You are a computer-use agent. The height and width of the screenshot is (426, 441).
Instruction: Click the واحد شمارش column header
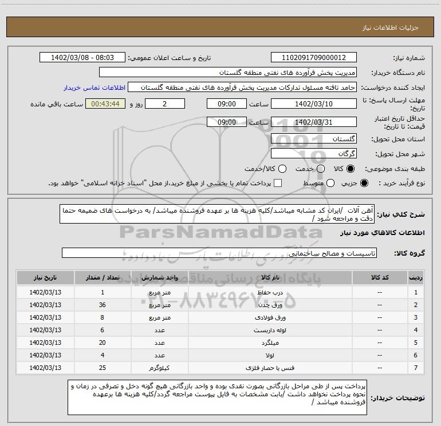(x=159, y=277)
